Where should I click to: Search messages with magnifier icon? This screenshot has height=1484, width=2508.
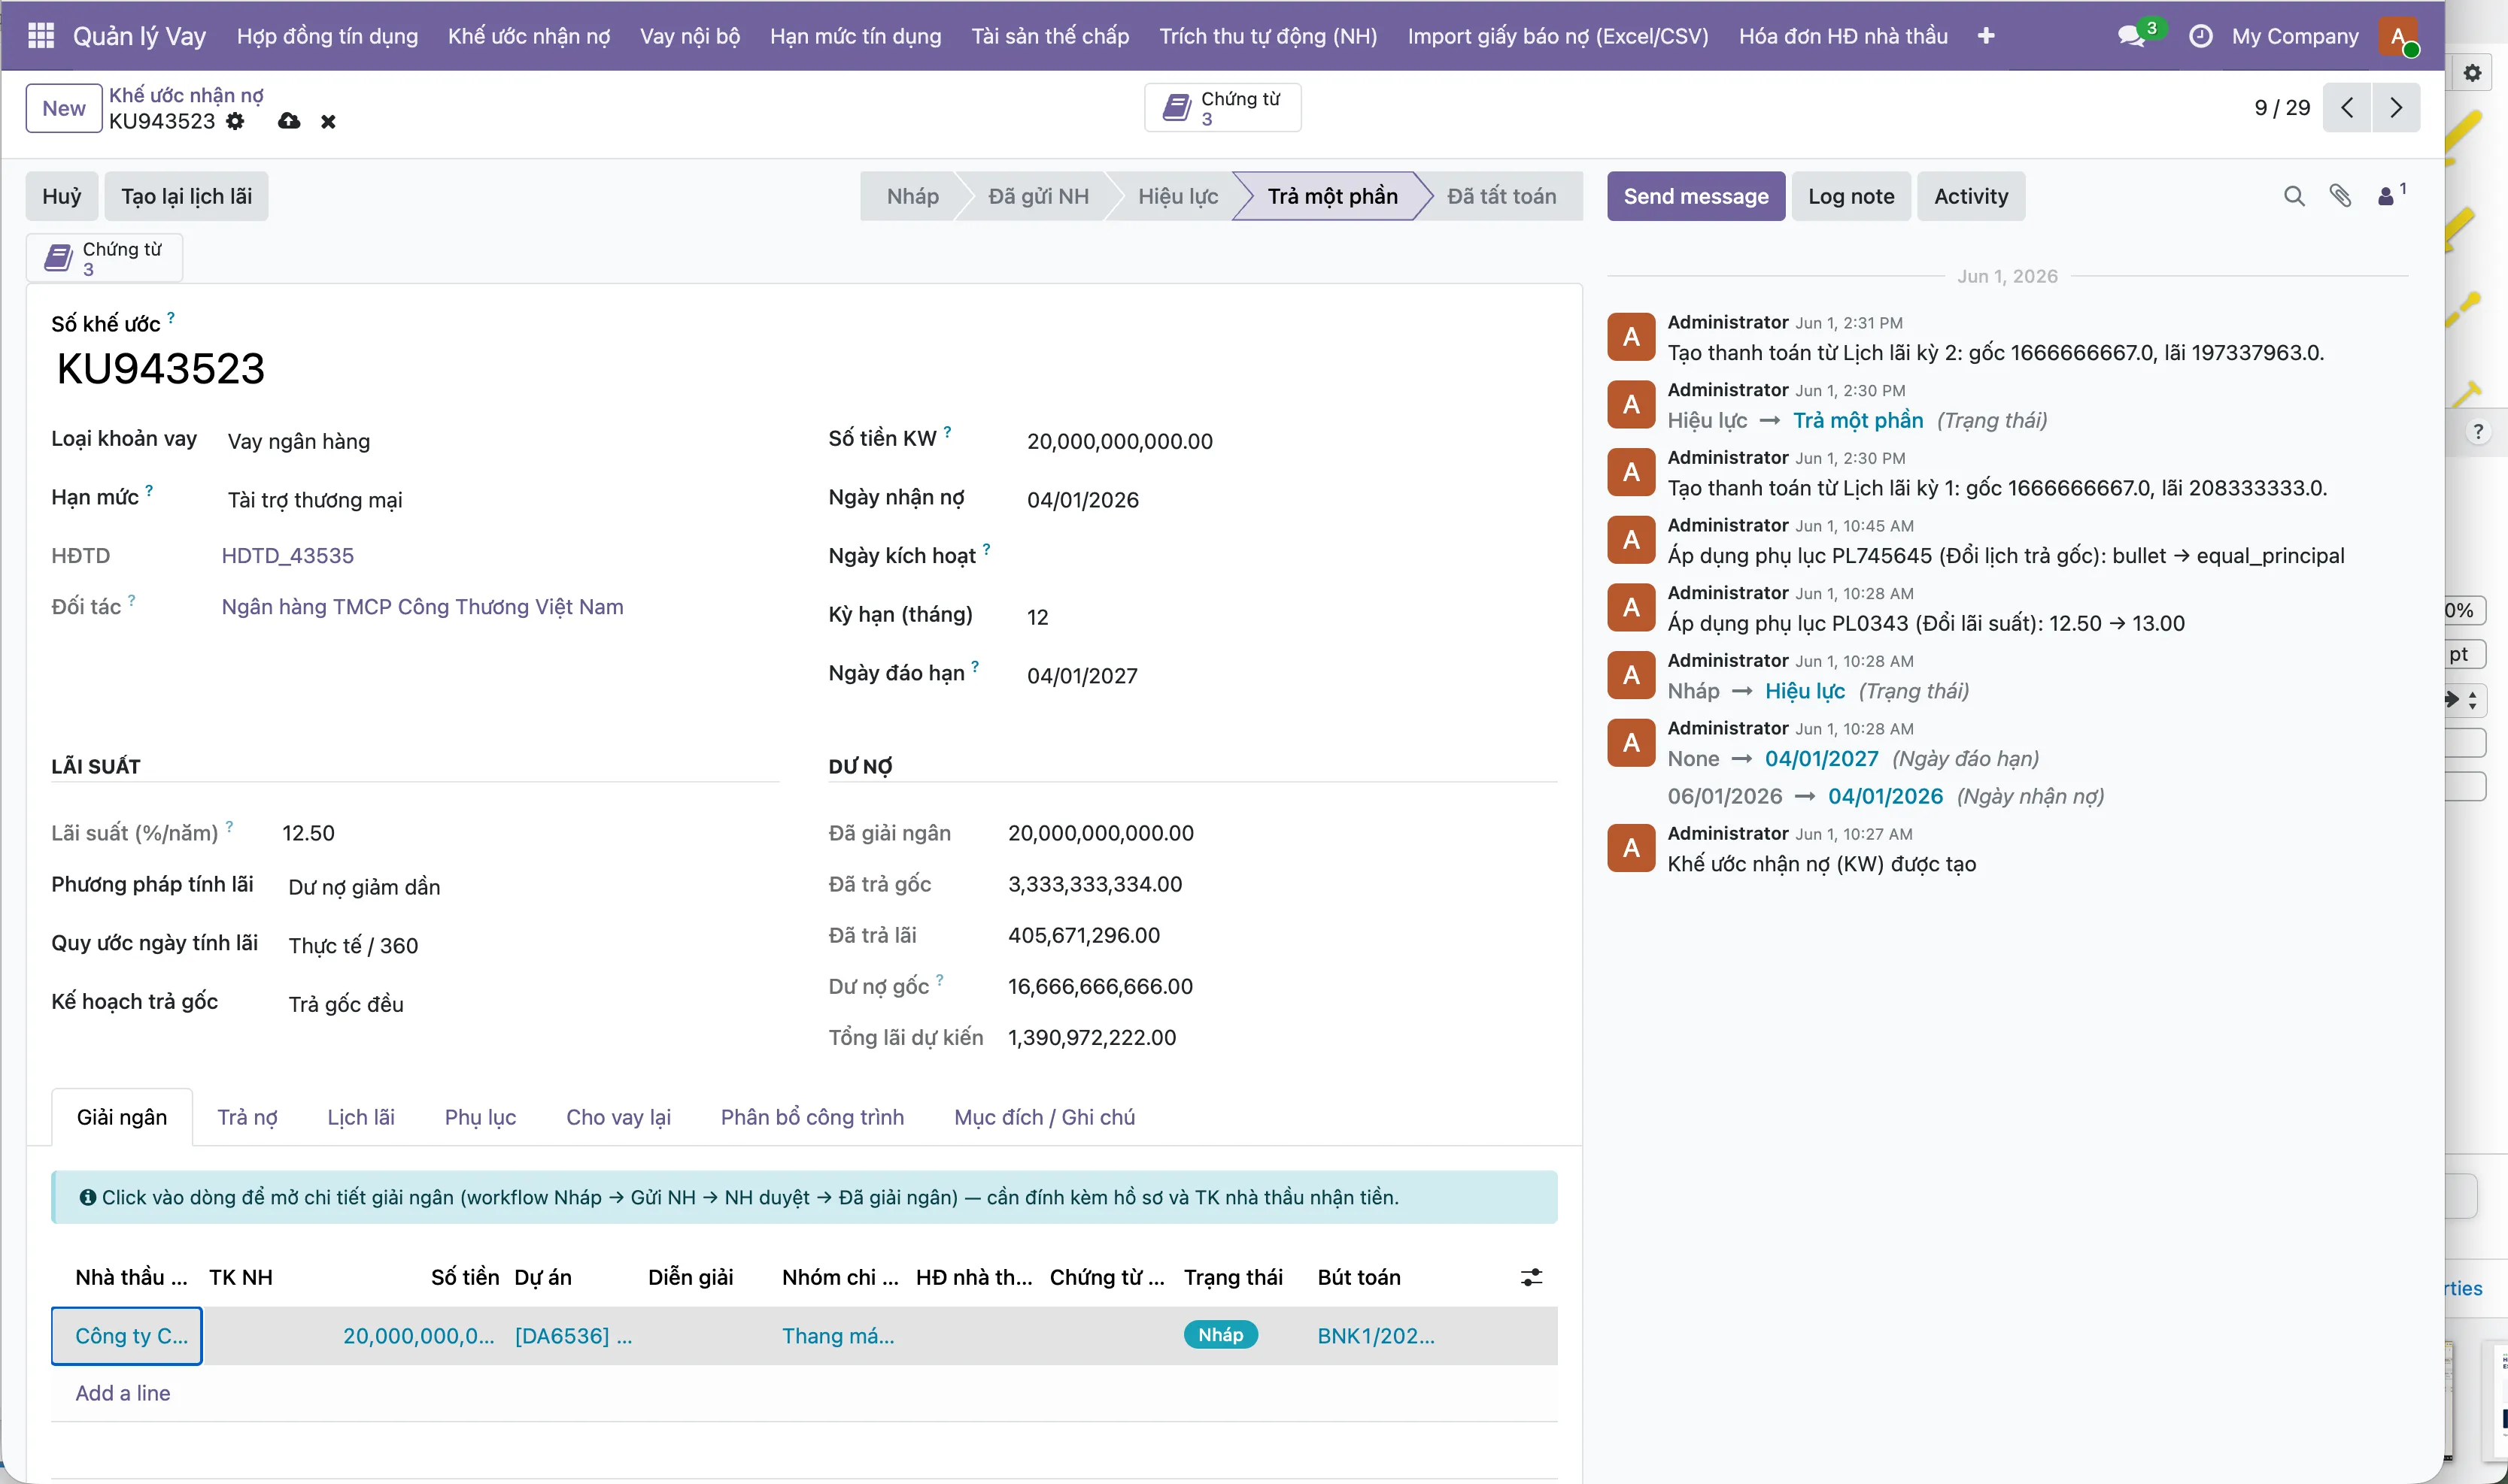[x=2294, y=196]
